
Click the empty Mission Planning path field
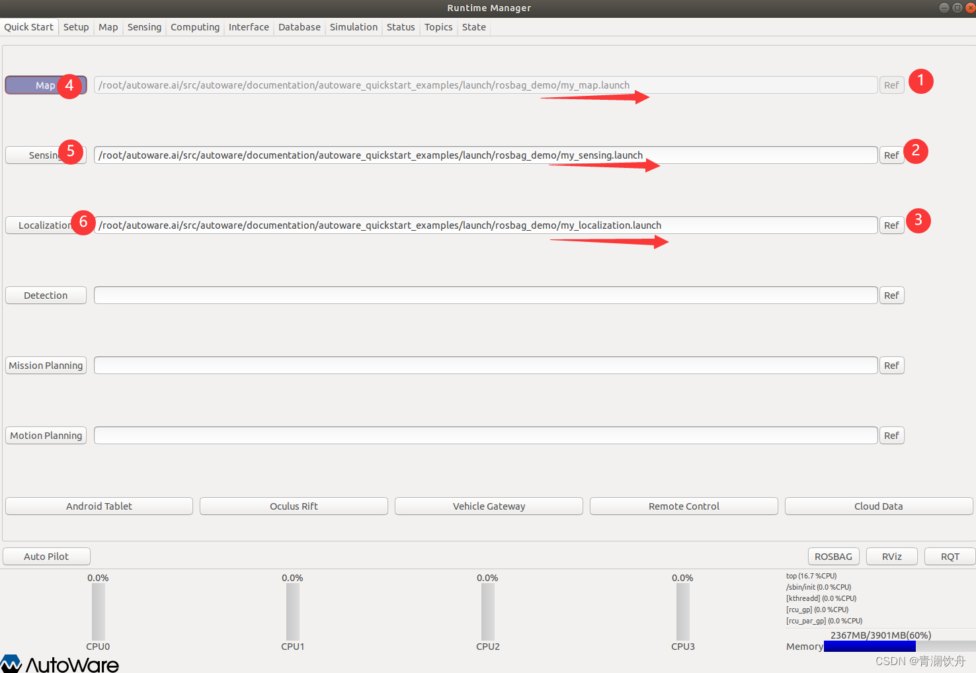pyautogui.click(x=486, y=366)
